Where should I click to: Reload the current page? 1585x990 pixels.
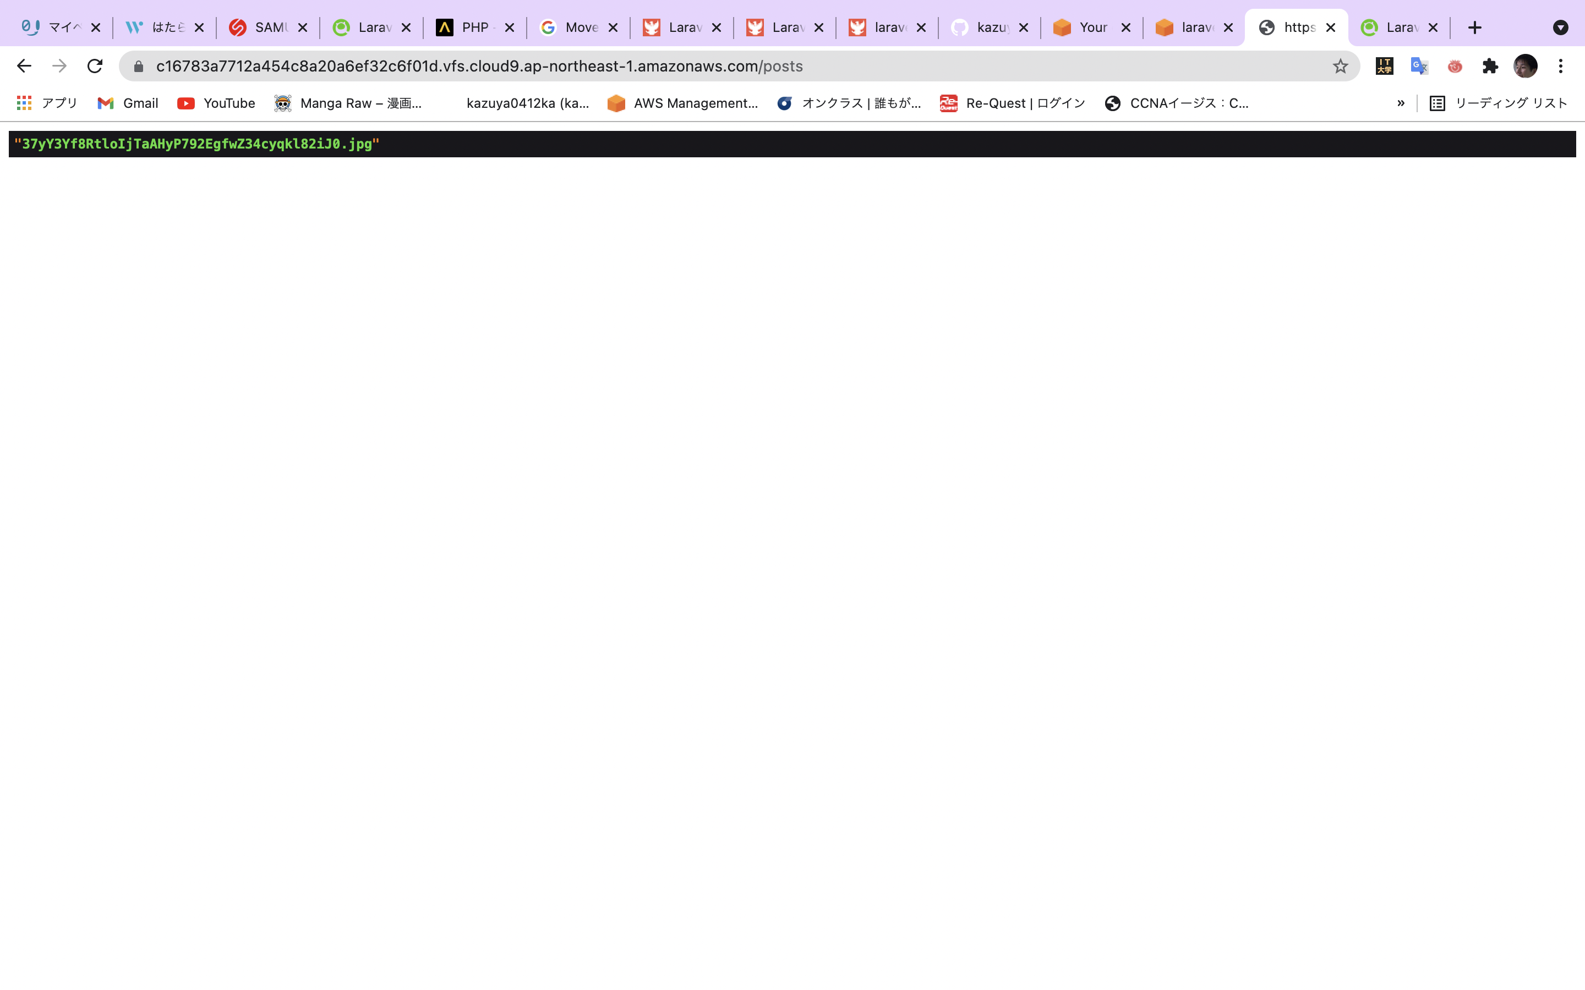pos(96,65)
